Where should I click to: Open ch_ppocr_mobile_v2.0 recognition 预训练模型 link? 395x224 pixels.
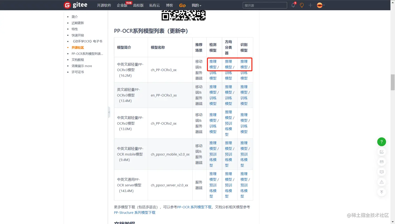[x=244, y=160]
